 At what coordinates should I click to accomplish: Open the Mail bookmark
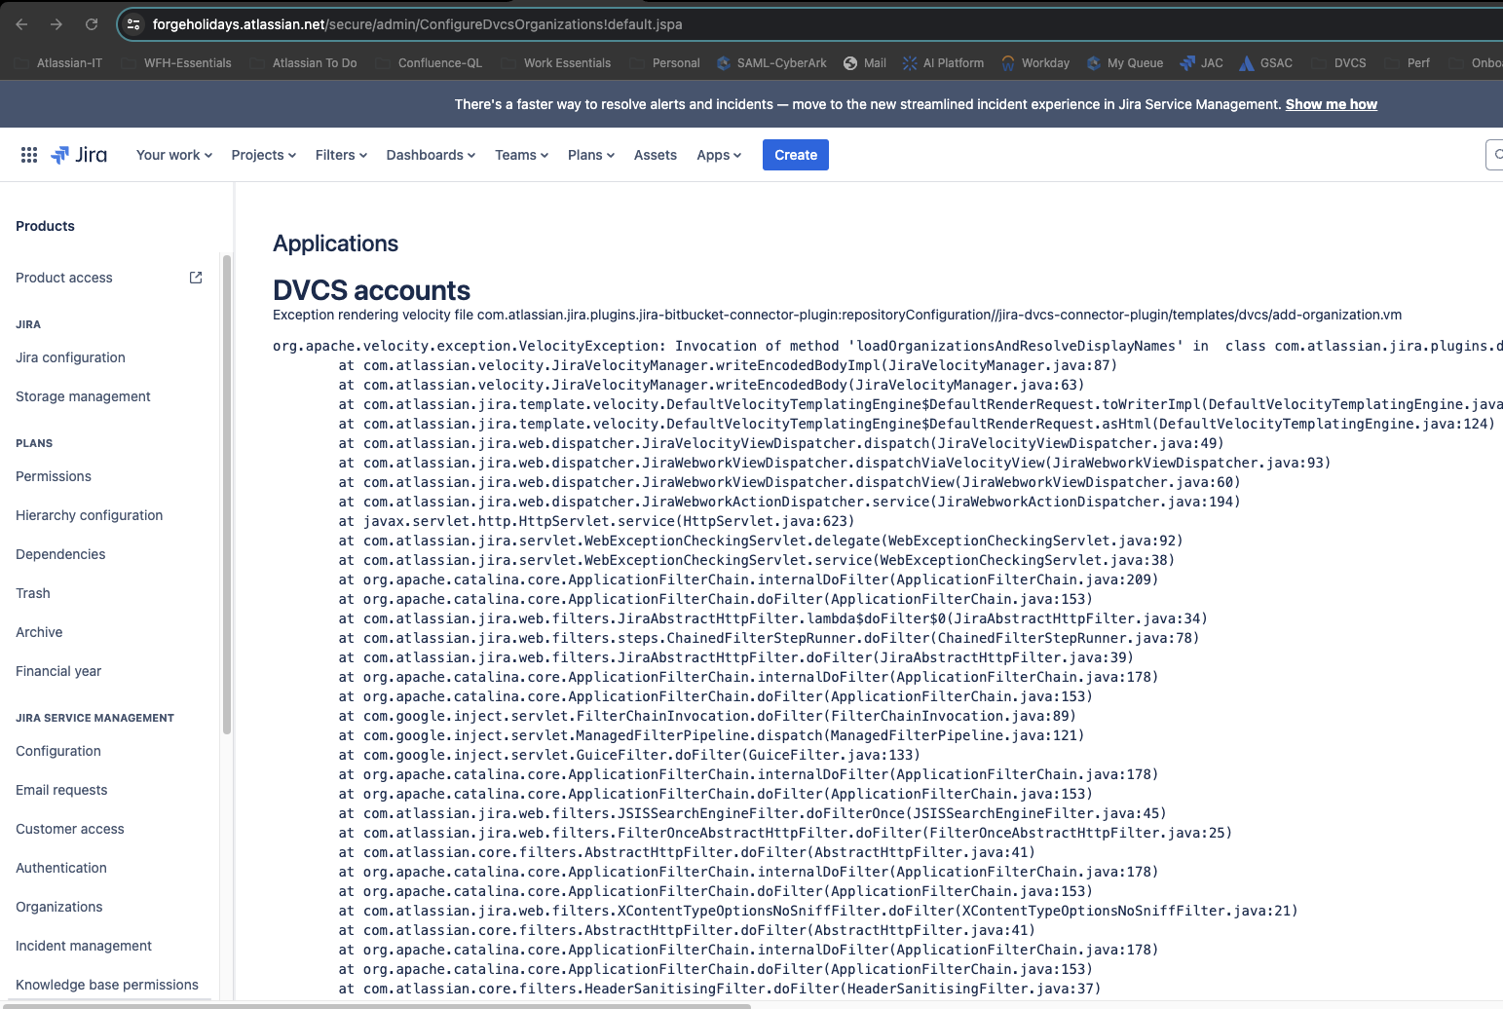point(865,63)
